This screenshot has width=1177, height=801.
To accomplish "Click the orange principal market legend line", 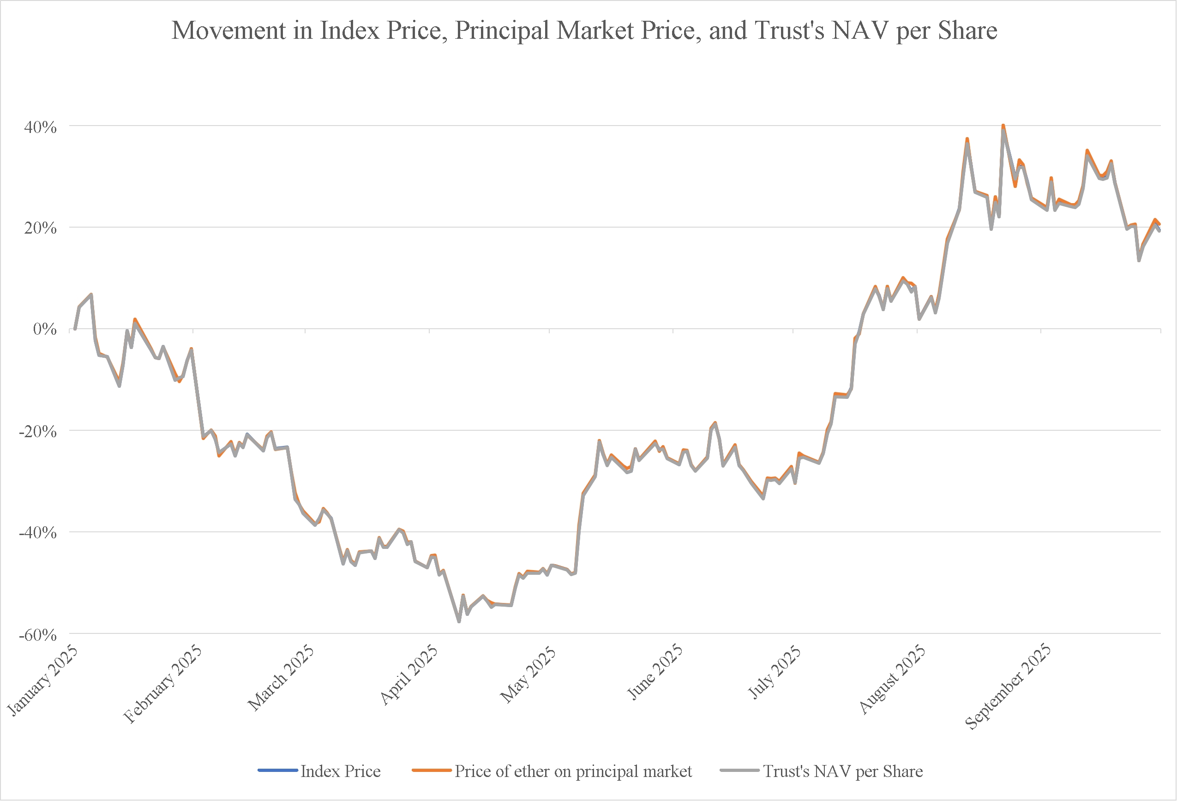I will tap(432, 771).
